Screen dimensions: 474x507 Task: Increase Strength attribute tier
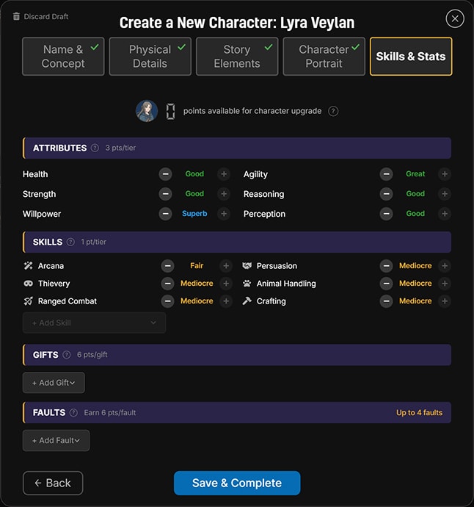224,194
